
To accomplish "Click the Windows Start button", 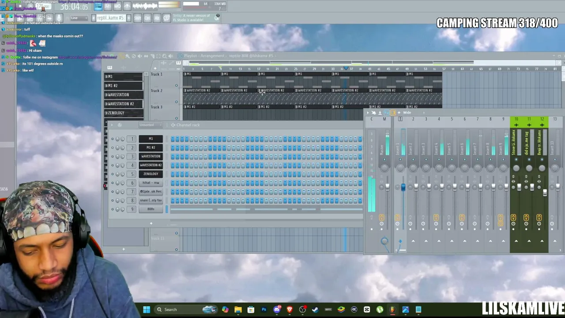I will point(147,310).
